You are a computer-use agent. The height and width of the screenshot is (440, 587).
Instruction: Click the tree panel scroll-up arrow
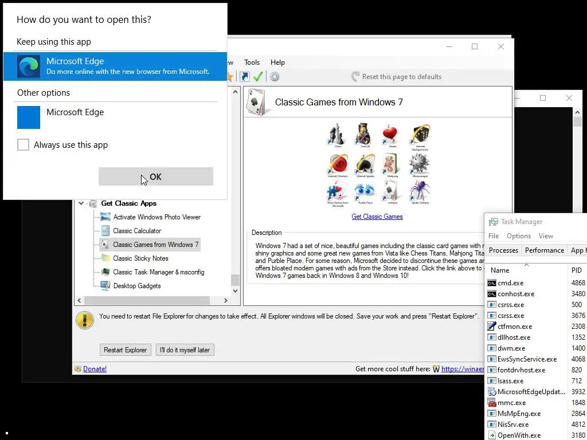tap(235, 92)
